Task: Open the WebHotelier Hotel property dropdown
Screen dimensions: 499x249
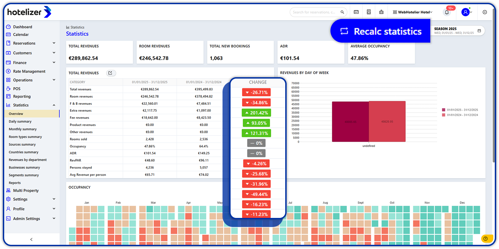Action: pyautogui.click(x=412, y=12)
